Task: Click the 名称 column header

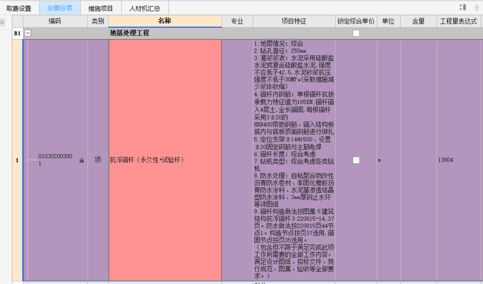Action: (165, 21)
